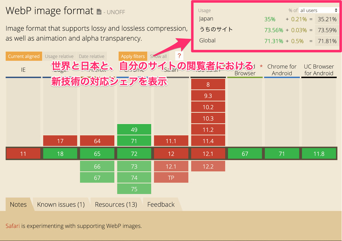The height and width of the screenshot is (241, 342).
Task: Select the Current aligned view toggle
Action: 24,56
